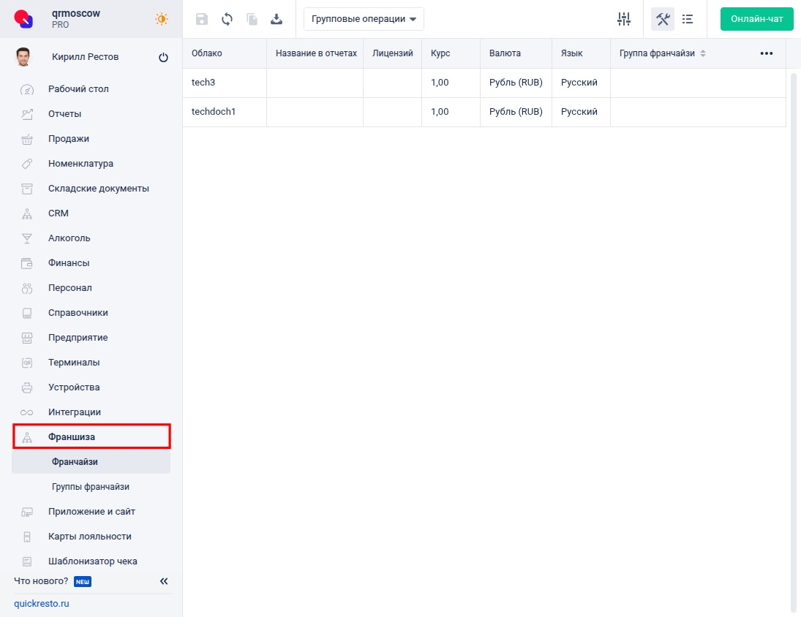
Task: Click the copy documents icon
Action: [x=252, y=20]
